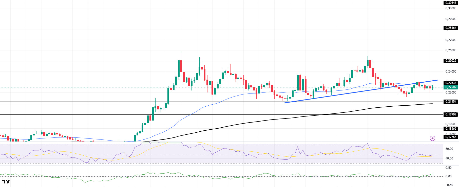Viewport: 459px width, 189px height.
Task: Click the 0,26000 price axis tick
Action: tap(451, 50)
